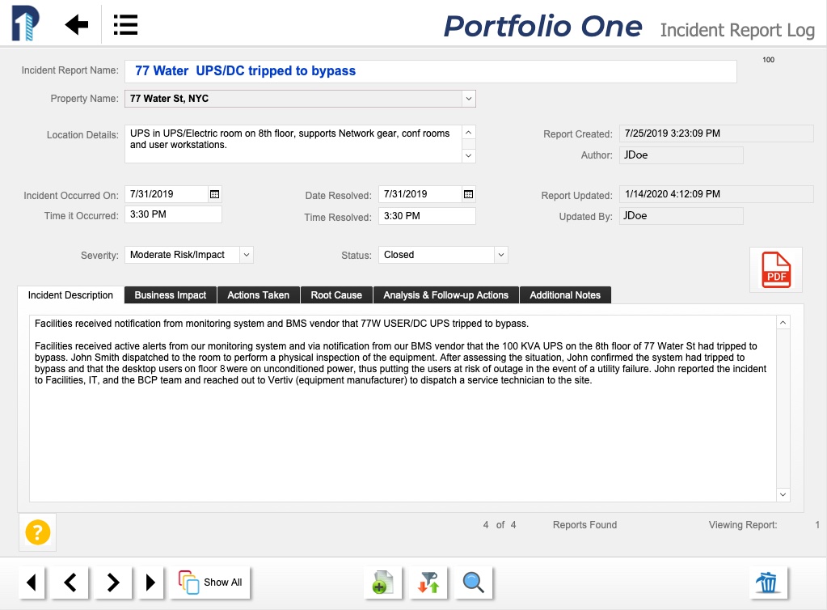Open calendar picker for Incident Occurred On
The height and width of the screenshot is (610, 827).
(x=215, y=194)
